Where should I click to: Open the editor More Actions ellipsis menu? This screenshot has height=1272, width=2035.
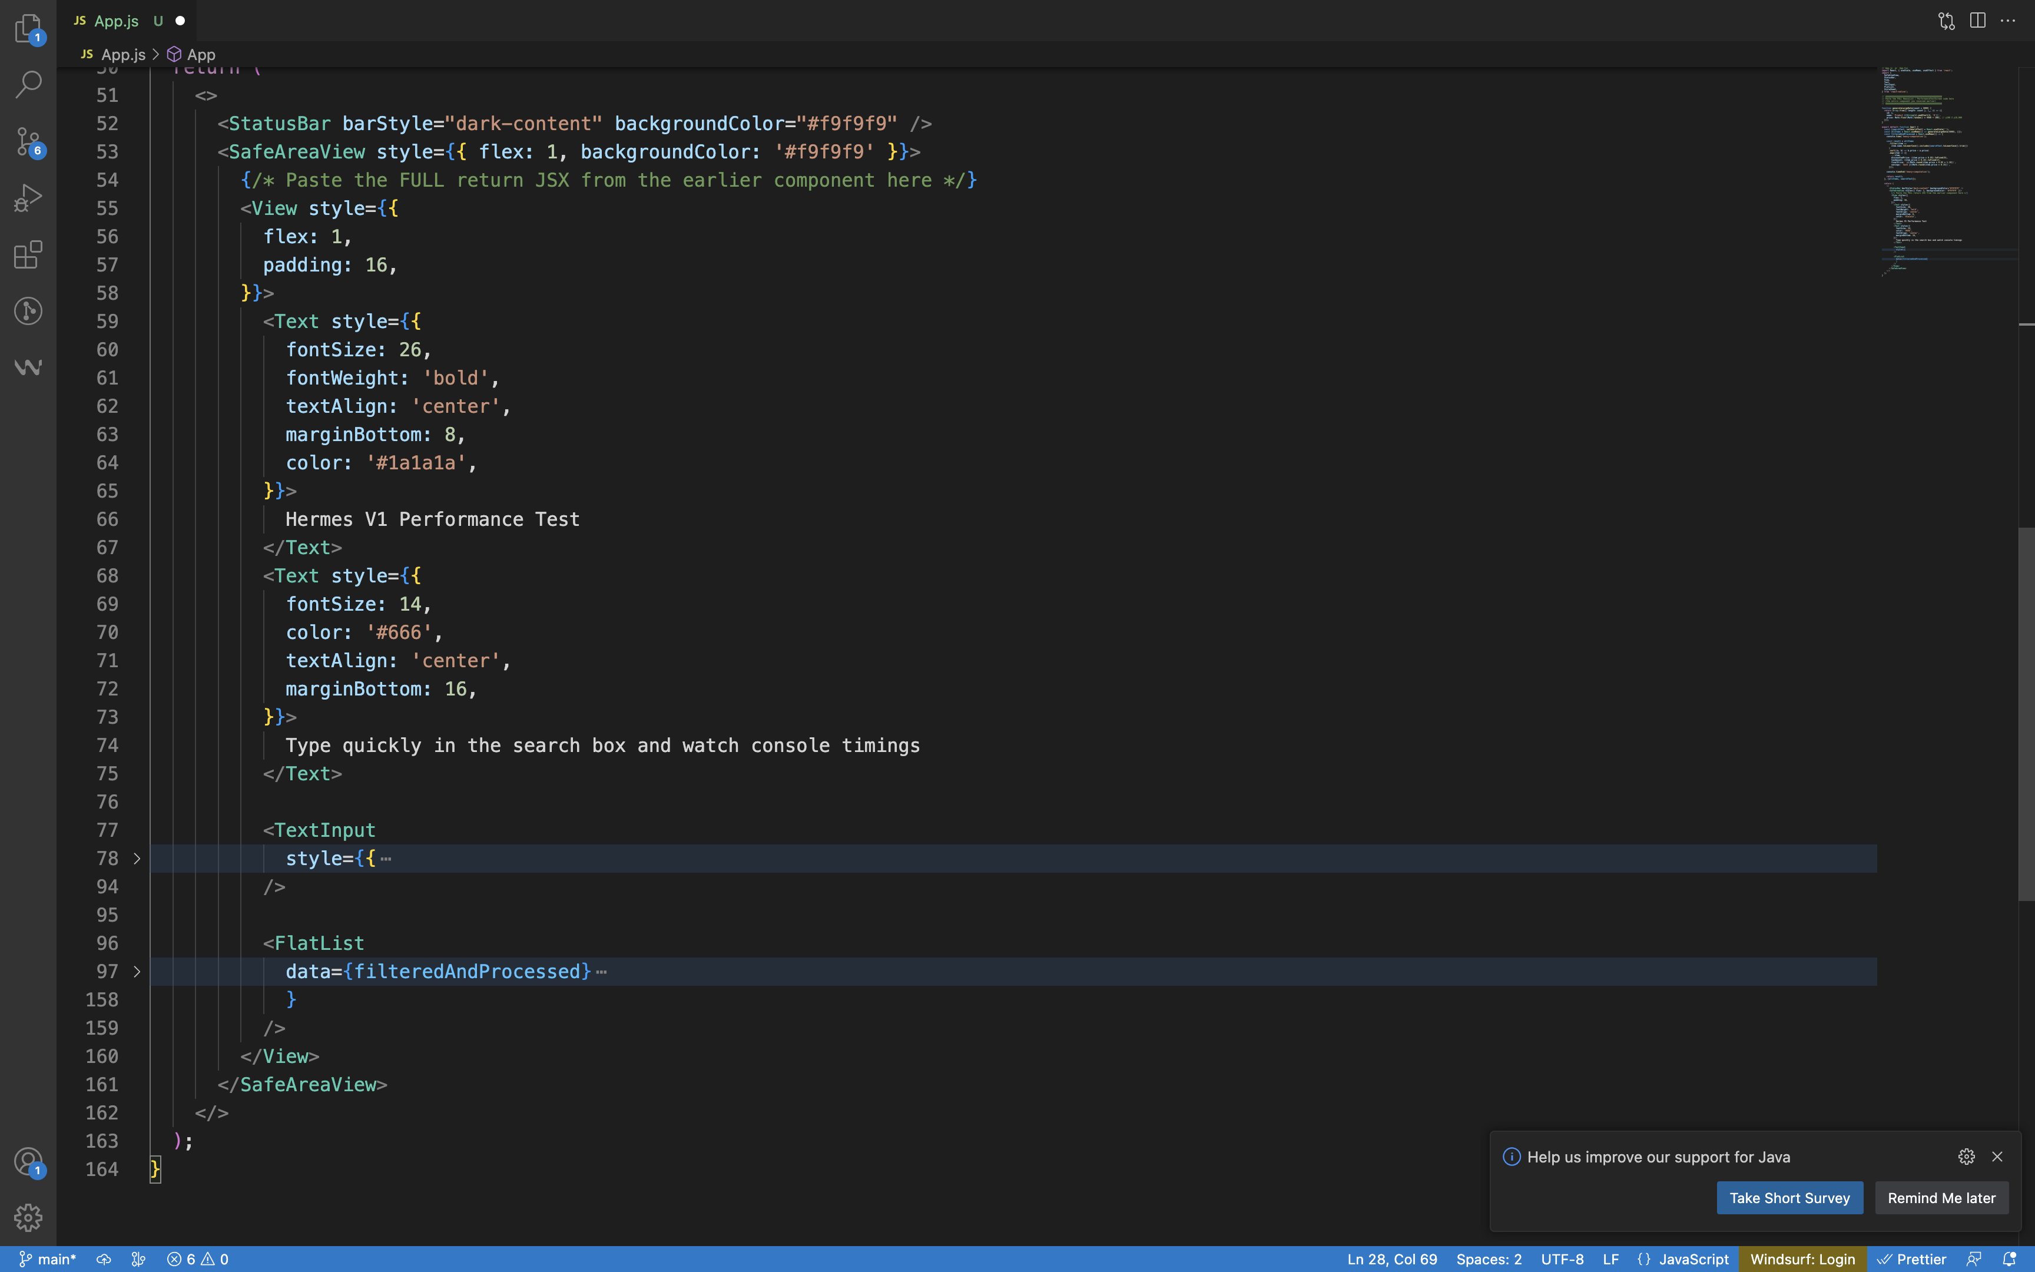(x=2008, y=21)
